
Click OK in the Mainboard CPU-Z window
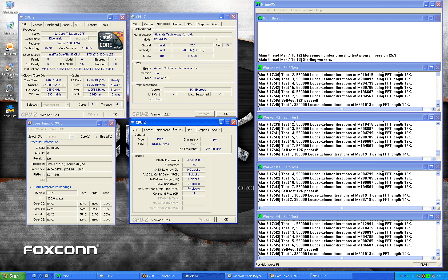click(x=226, y=114)
